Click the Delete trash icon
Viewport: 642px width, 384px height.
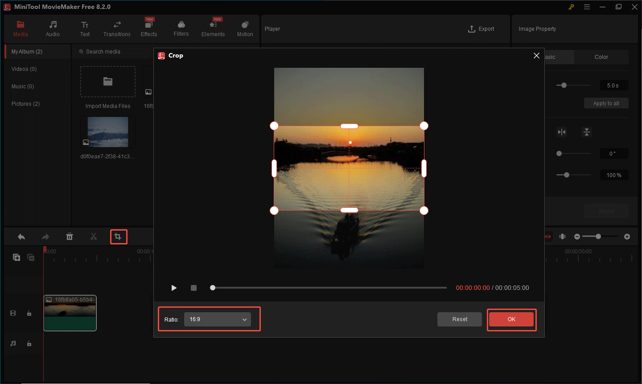point(70,237)
